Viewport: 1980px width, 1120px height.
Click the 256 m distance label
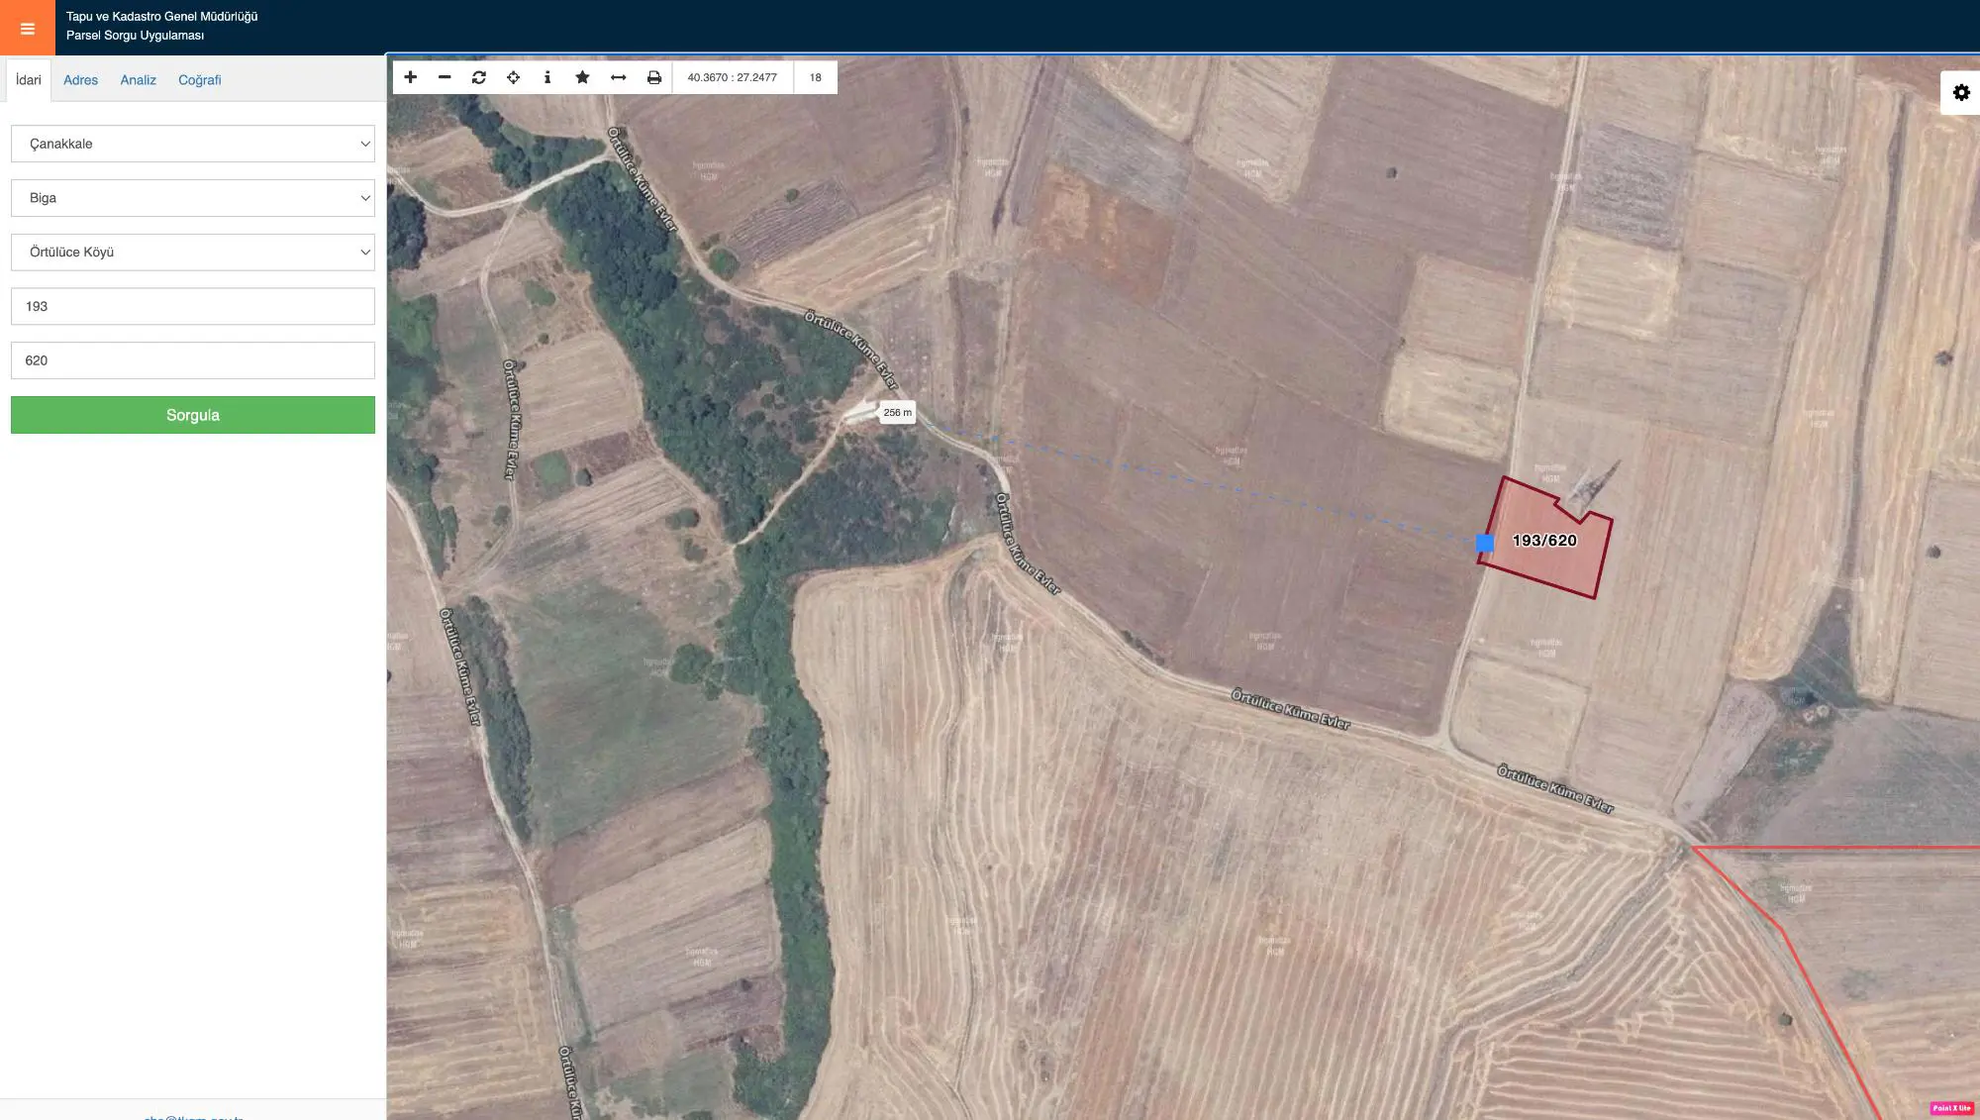coord(898,413)
